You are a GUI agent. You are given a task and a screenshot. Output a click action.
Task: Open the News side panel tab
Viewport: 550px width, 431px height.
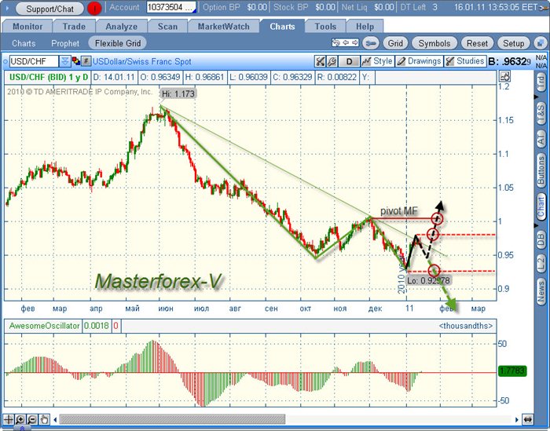541,290
